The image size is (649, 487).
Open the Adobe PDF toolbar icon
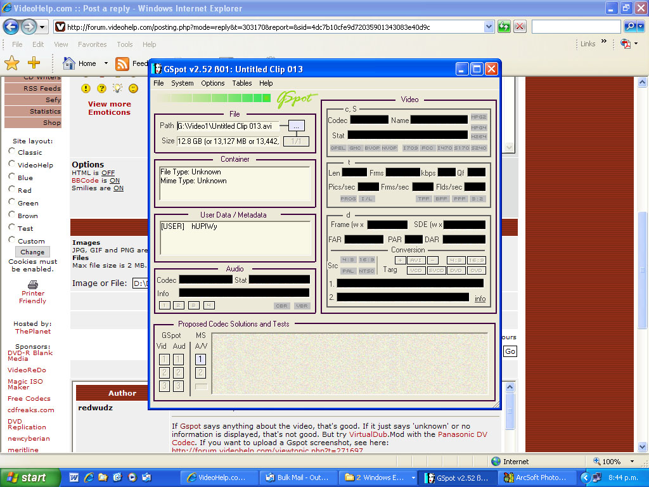[x=626, y=44]
